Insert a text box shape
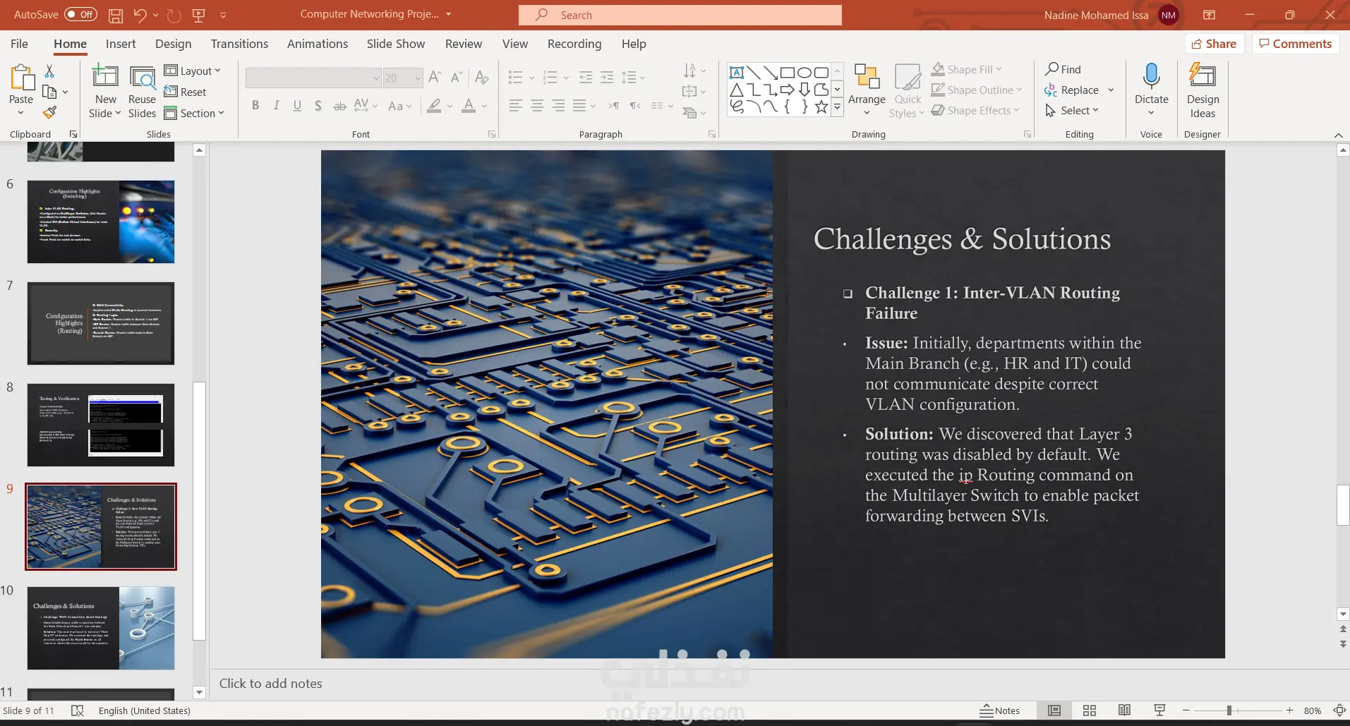 (737, 72)
